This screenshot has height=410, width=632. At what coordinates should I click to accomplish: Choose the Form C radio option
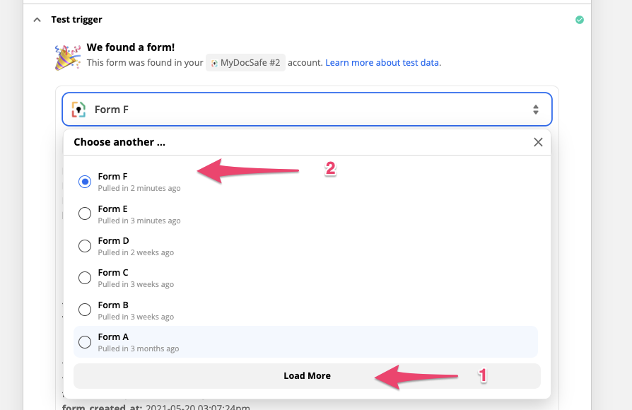click(85, 278)
